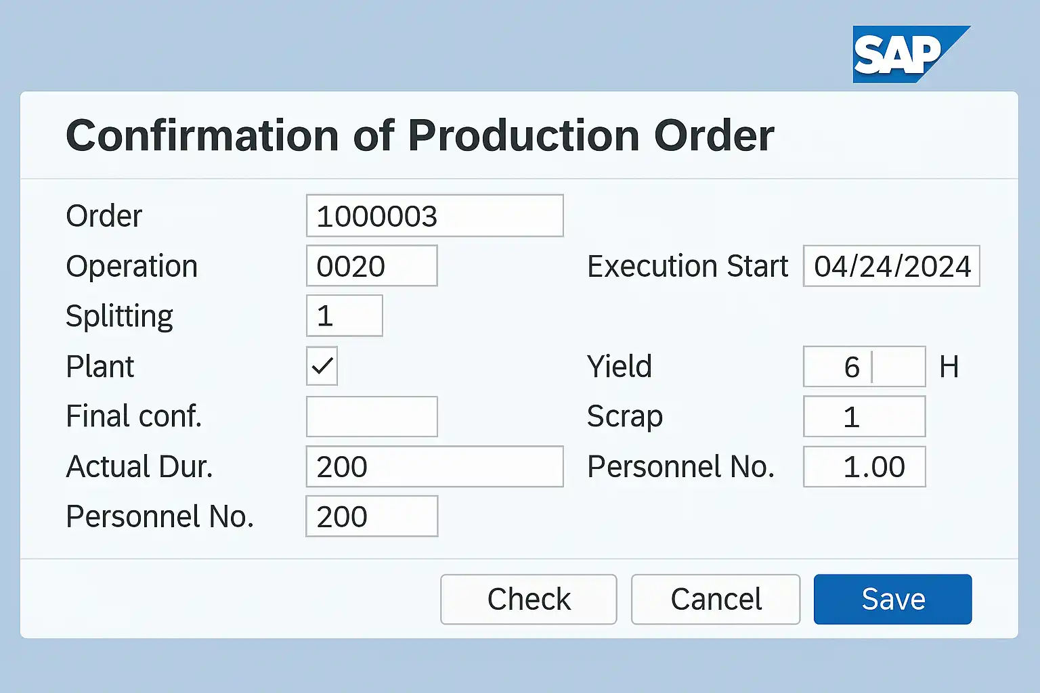1040x693 pixels.
Task: Click the Execution Start label
Action: (687, 266)
